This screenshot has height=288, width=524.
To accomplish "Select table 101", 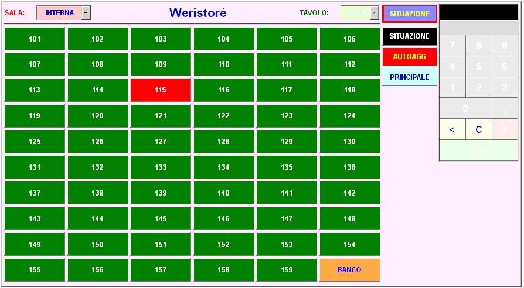I will click(x=35, y=39).
